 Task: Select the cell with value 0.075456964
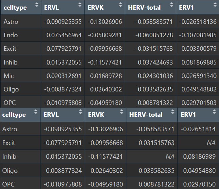tap(64, 35)
